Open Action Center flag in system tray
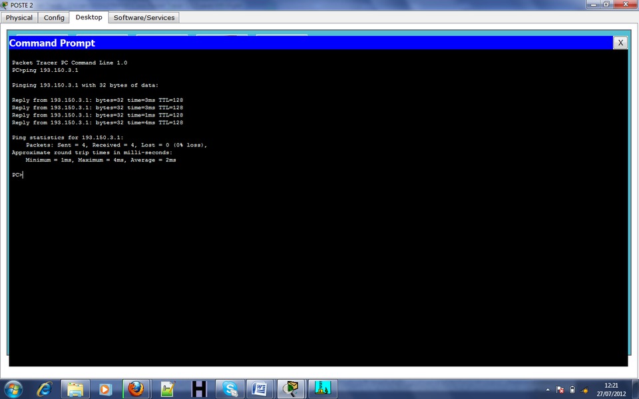639x399 pixels. point(560,390)
